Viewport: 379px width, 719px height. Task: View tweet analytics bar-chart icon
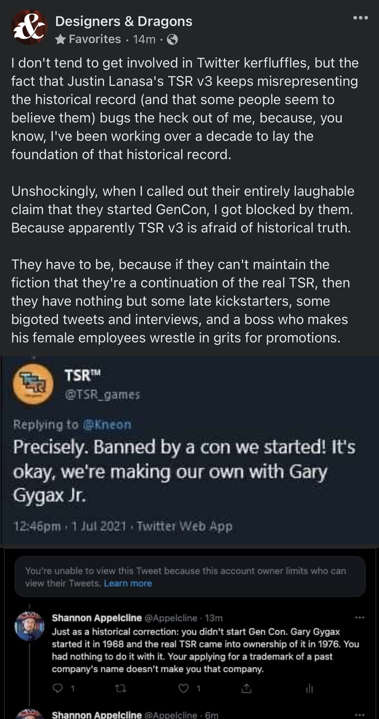coord(309,688)
